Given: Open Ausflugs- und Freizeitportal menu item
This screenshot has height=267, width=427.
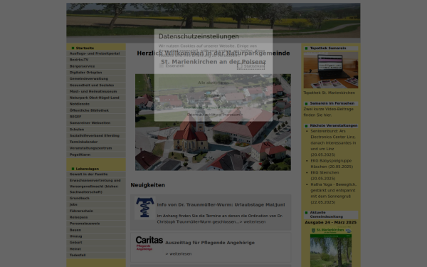Looking at the screenshot, I should point(96,53).
